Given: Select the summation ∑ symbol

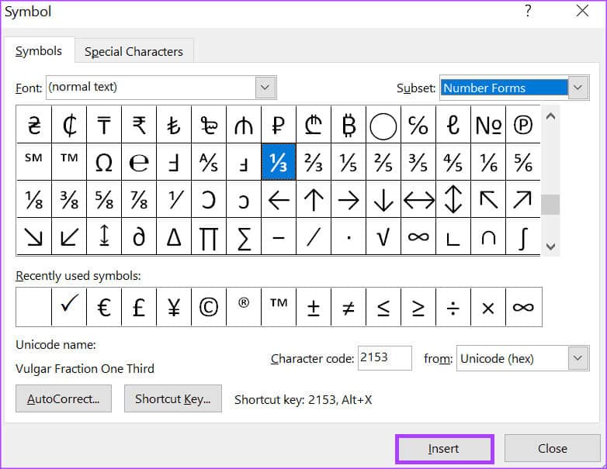Looking at the screenshot, I should point(244,238).
